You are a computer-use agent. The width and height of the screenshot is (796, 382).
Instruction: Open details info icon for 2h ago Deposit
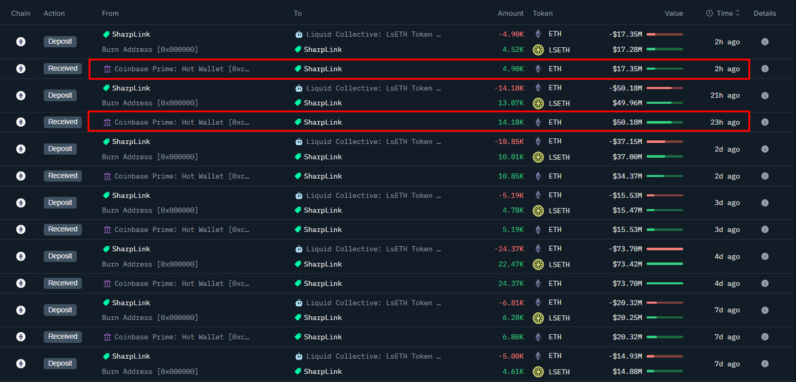pos(765,42)
